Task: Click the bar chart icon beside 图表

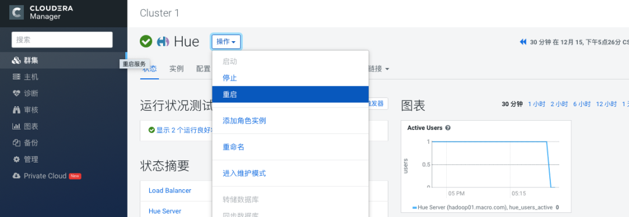Action: tap(16, 126)
